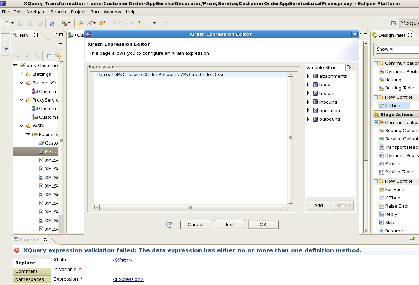This screenshot has width=419, height=285.
Task: Open the Project menu
Action: click(x=78, y=12)
